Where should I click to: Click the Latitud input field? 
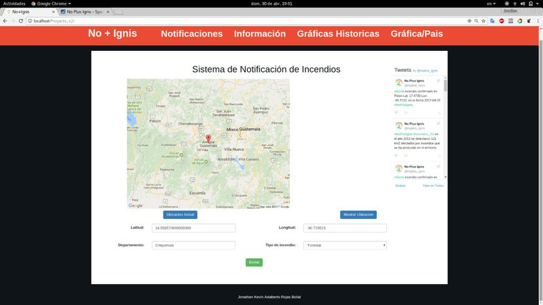tap(194, 228)
